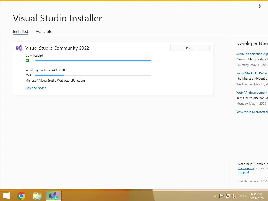Image resolution: width=268 pixels, height=201 pixels.
Task: Click Visual Studio Community 2022 title
Action: click(x=57, y=48)
